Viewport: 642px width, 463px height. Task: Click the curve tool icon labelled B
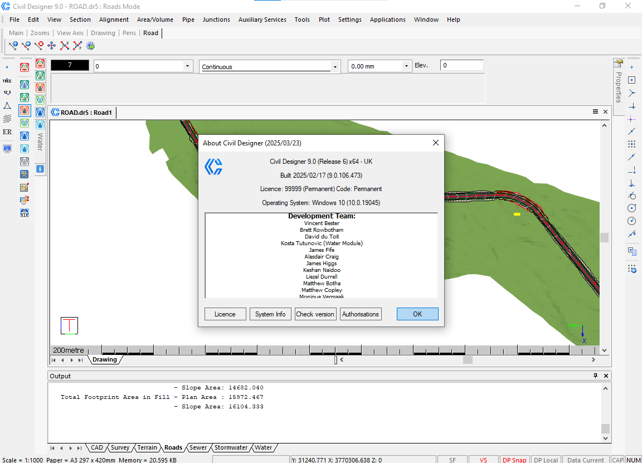[x=65, y=46]
